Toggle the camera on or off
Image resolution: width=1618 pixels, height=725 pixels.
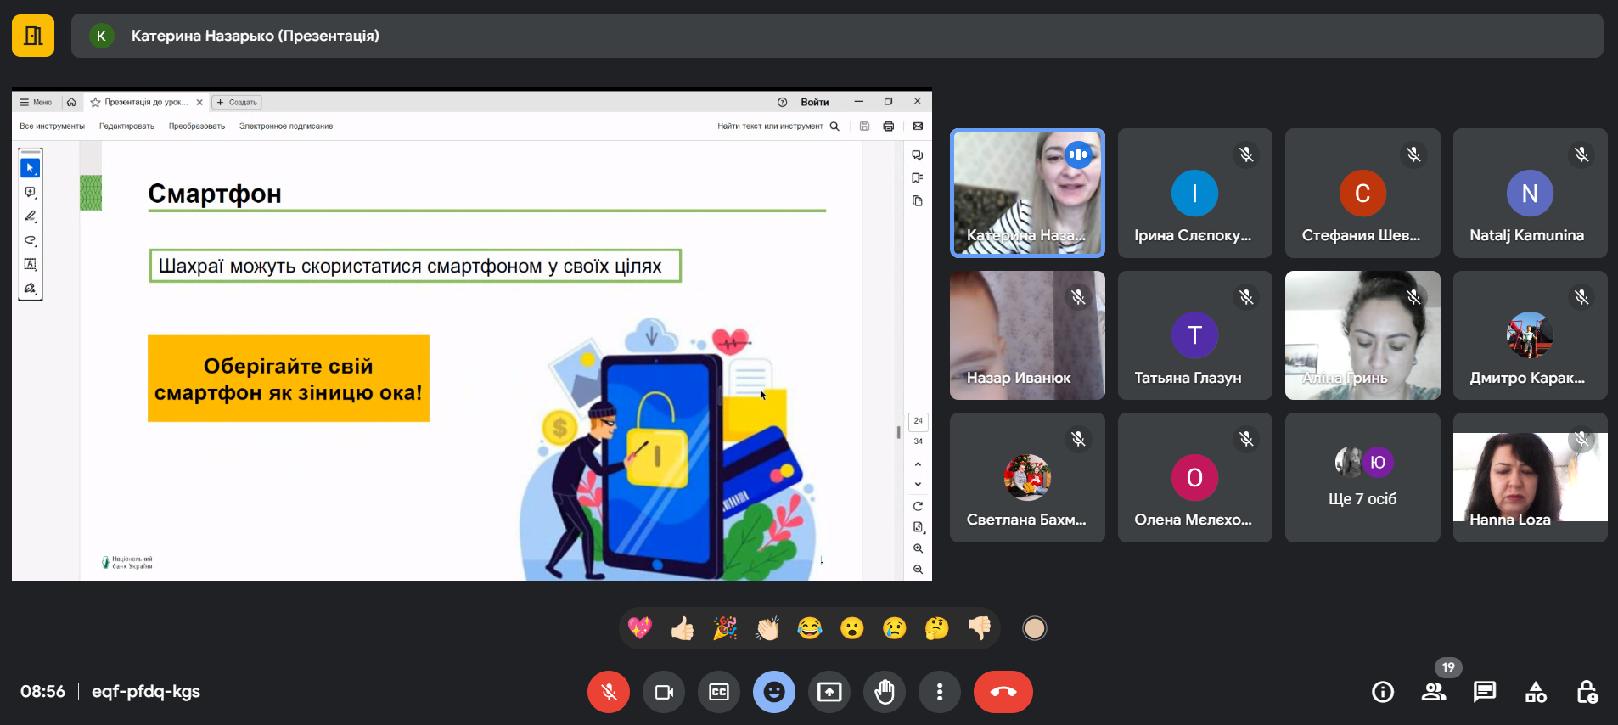point(664,692)
